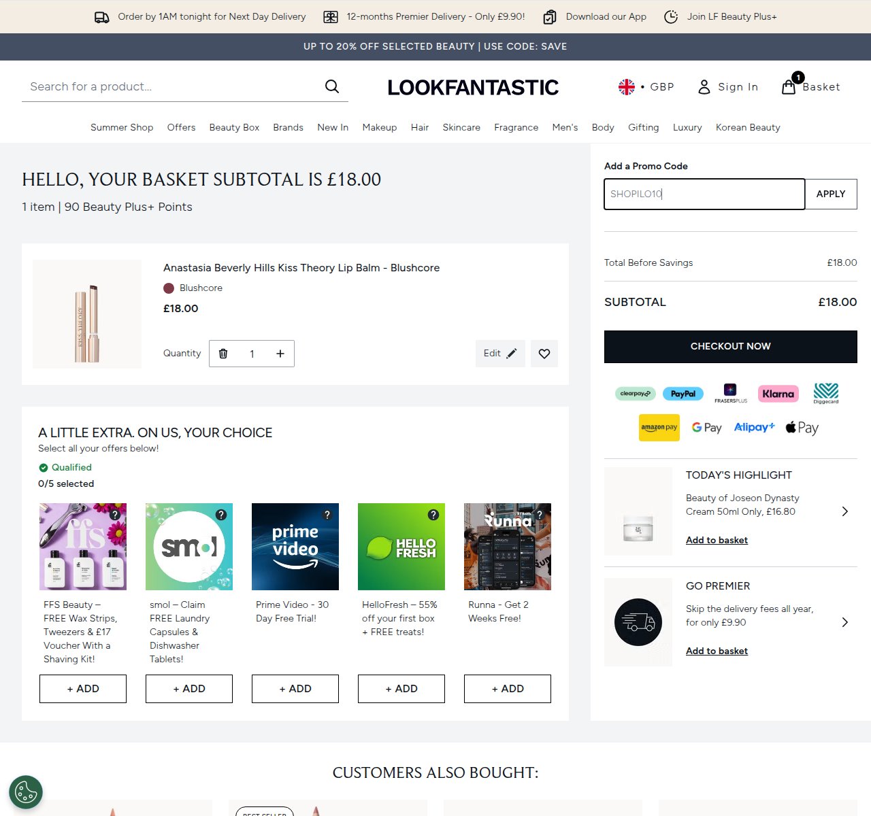Screen dimensions: 871x816
Task: Click the Blushcore shade color swatch
Action: point(169,288)
